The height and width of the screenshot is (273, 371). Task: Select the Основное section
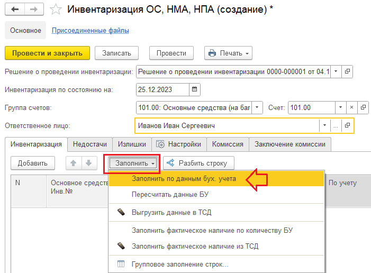(25, 31)
